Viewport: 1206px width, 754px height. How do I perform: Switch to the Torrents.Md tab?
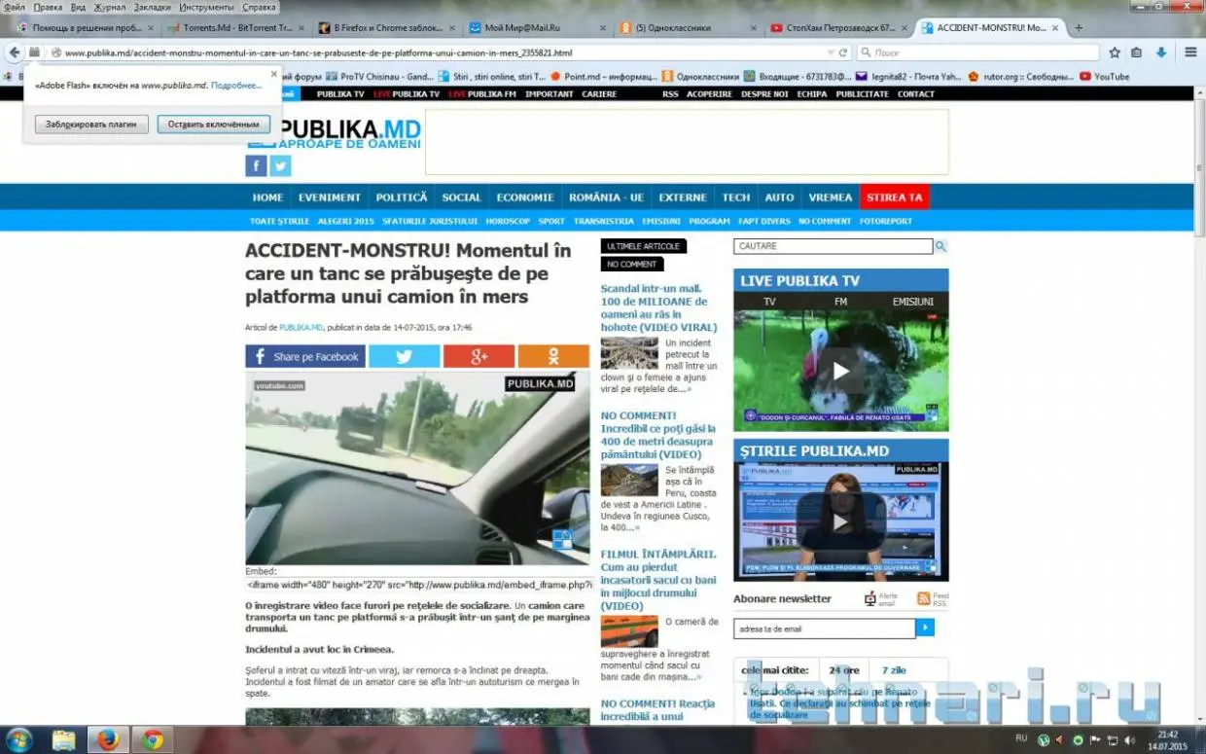pos(233,27)
